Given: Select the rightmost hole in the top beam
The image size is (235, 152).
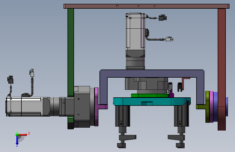Looking at the screenshot, I should [x=154, y=6].
